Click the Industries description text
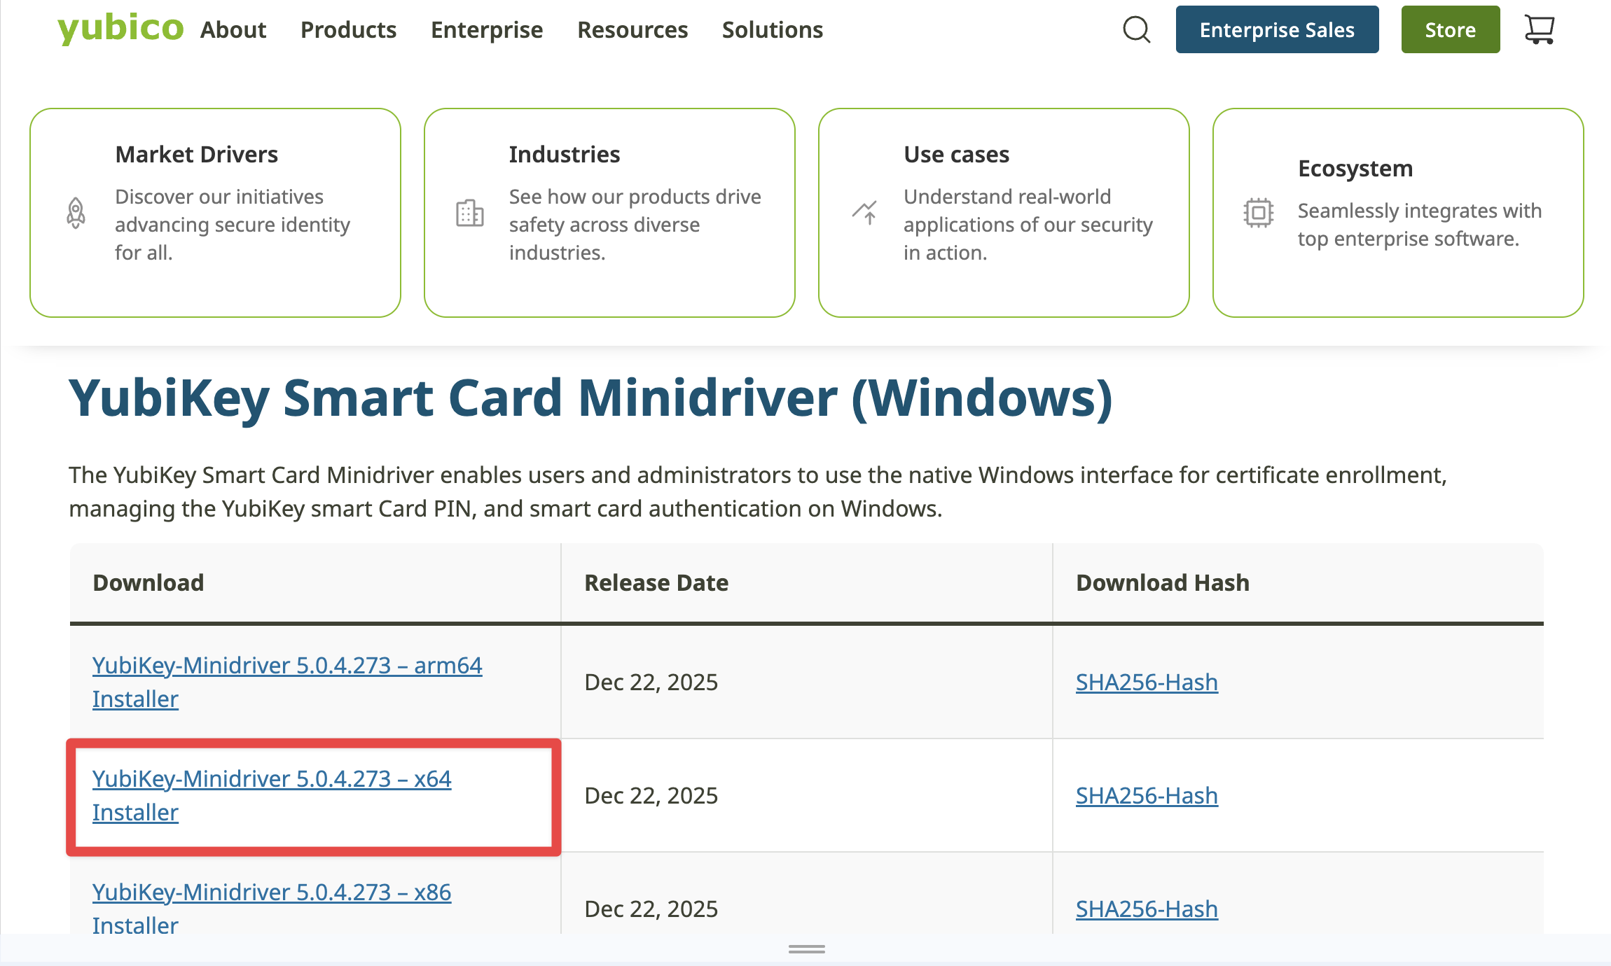The height and width of the screenshot is (966, 1611). click(x=635, y=225)
